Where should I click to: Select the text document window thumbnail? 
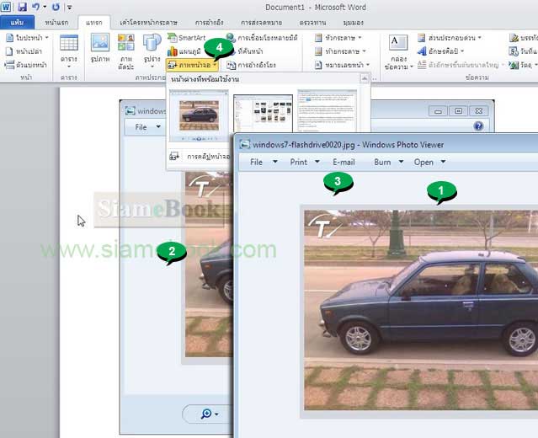pyautogui.click(x=328, y=110)
